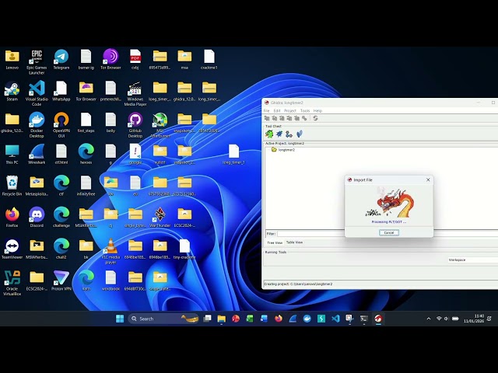This screenshot has width=498, height=373.
Task: Open the Help menu in Ghidra
Action: 317,110
